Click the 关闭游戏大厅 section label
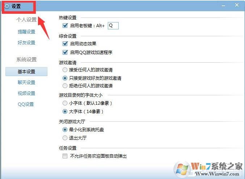This screenshot has width=245, height=179. pyautogui.click(x=72, y=122)
